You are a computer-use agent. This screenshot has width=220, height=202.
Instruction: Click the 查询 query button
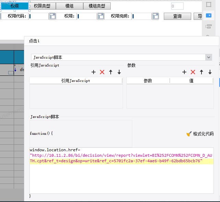click(x=178, y=16)
